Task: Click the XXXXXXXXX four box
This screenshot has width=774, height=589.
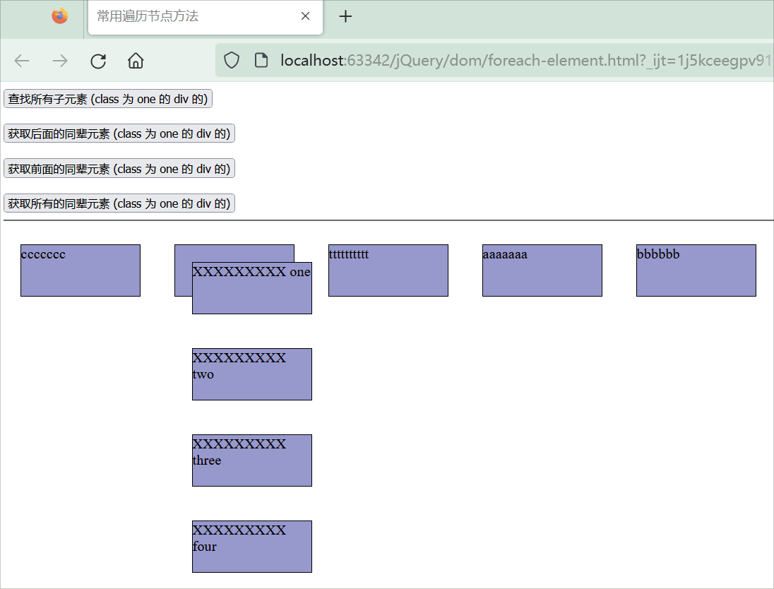Action: point(252,547)
